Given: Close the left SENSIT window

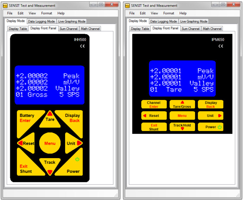Looking at the screenshot, I should pyautogui.click(x=112, y=5).
